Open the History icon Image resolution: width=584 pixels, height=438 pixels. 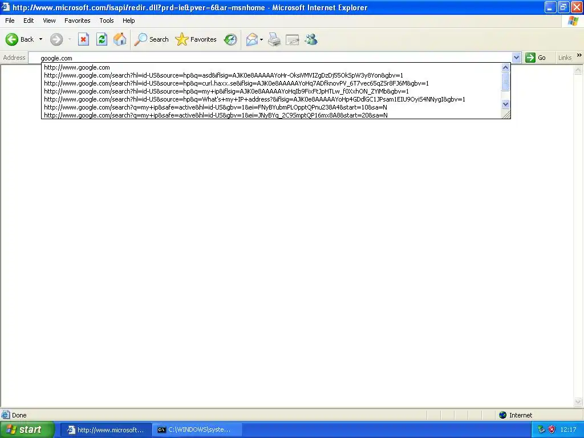(x=230, y=39)
